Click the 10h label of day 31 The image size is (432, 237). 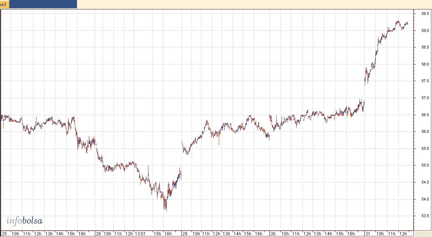tap(380, 234)
